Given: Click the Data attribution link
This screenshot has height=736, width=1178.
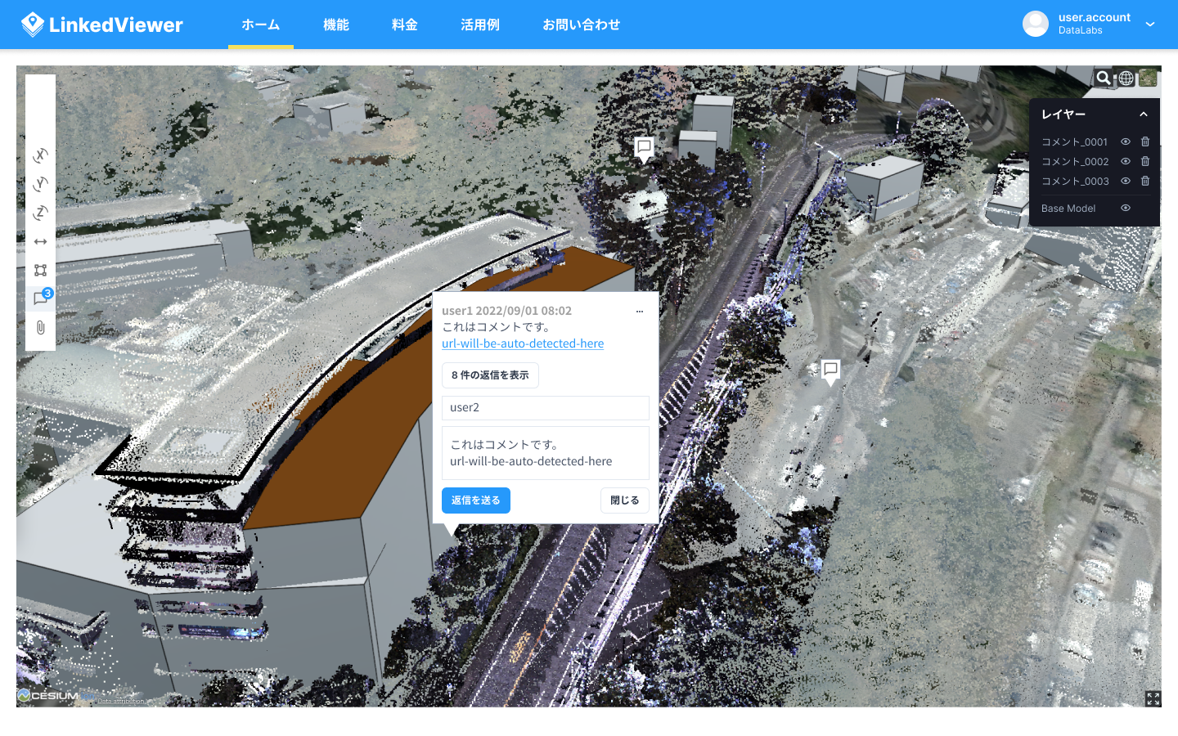Looking at the screenshot, I should (121, 701).
